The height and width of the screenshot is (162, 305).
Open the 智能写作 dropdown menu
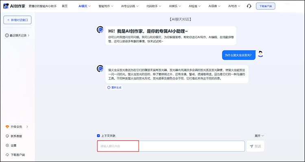click(107, 6)
